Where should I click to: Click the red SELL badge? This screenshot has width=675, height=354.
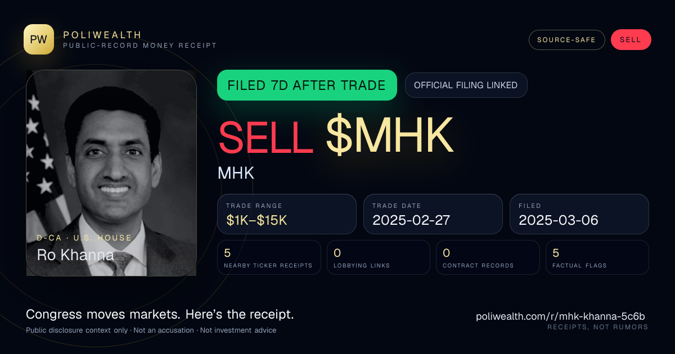click(x=631, y=40)
